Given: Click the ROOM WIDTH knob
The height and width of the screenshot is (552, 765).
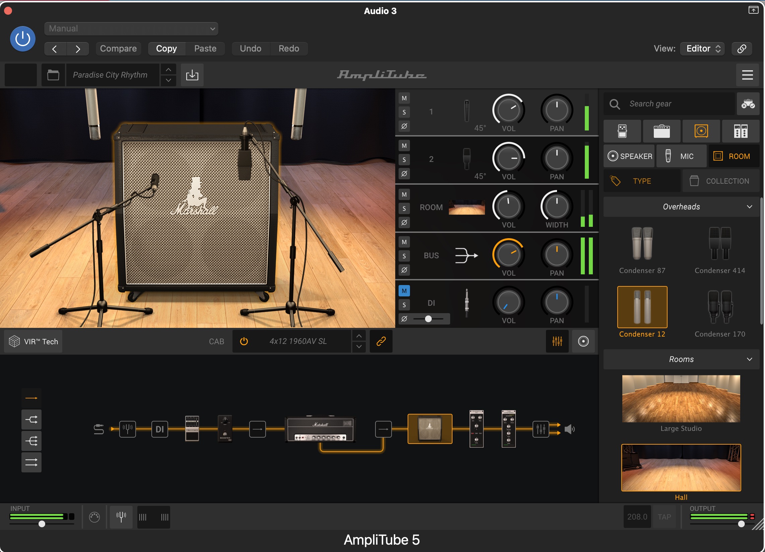Looking at the screenshot, I should click(x=557, y=206).
